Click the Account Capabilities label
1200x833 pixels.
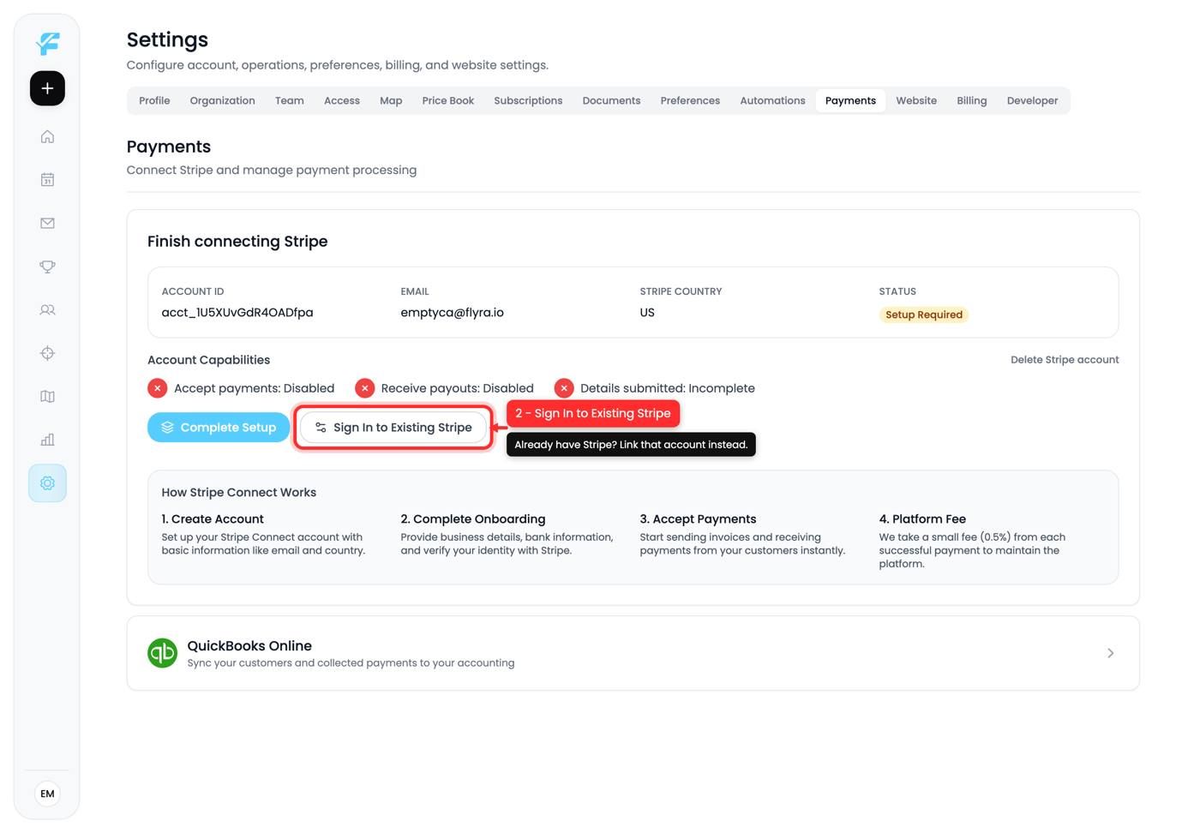coord(208,360)
